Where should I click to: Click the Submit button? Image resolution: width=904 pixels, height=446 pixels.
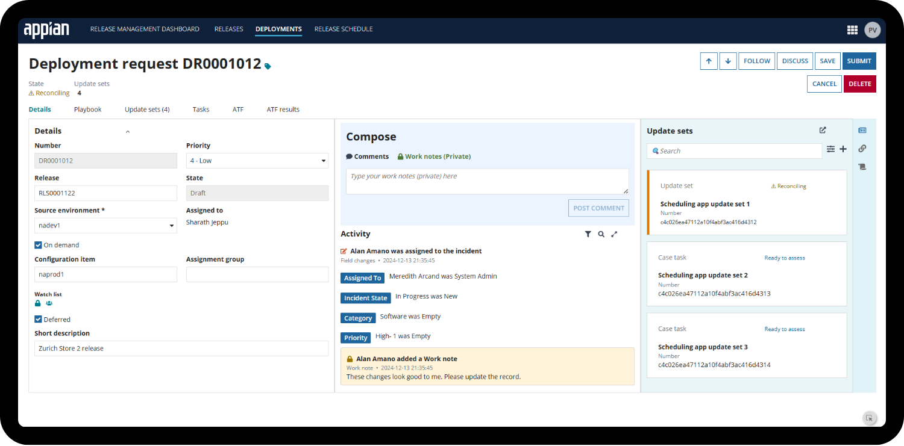point(859,61)
